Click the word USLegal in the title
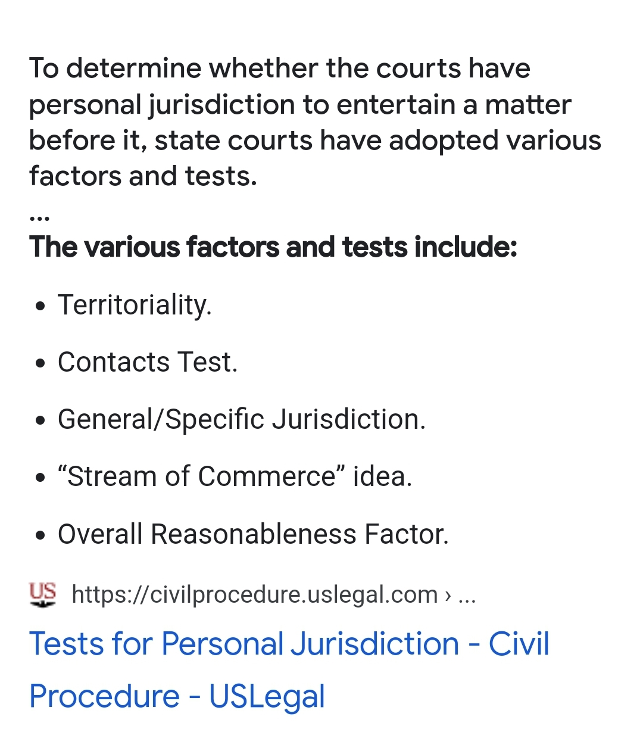 267,696
